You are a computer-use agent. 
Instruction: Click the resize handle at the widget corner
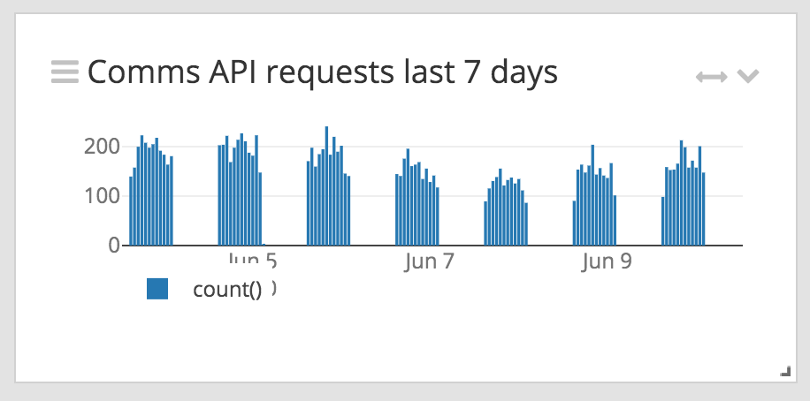click(785, 371)
